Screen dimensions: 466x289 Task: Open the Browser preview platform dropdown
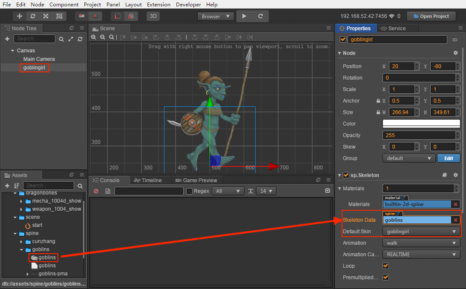[x=216, y=16]
